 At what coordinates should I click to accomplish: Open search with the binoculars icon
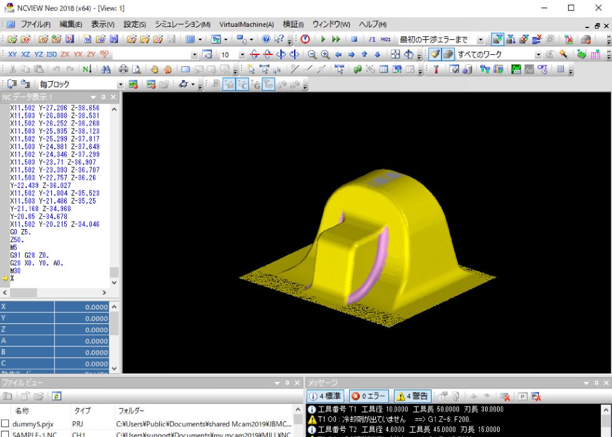(x=106, y=69)
